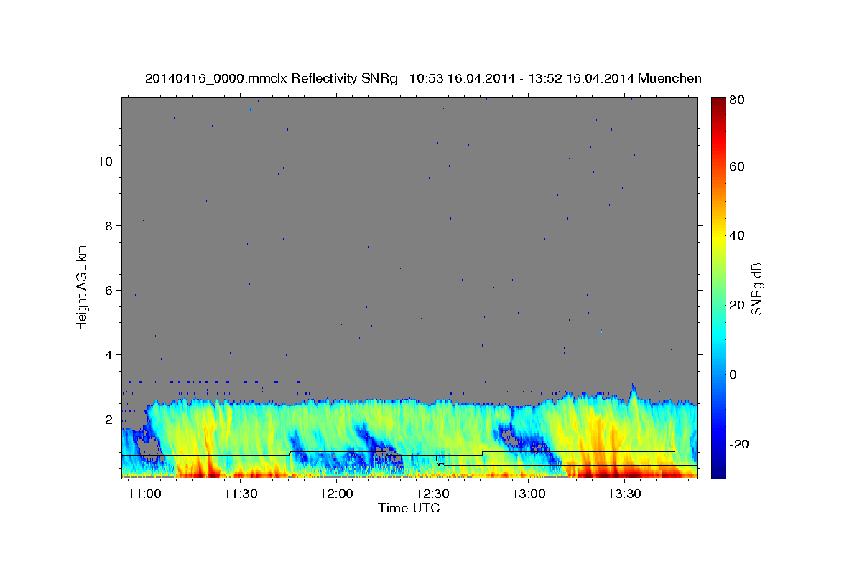Click the 12:00 time tick label
Viewport: 862px width, 574px height.
tap(336, 494)
